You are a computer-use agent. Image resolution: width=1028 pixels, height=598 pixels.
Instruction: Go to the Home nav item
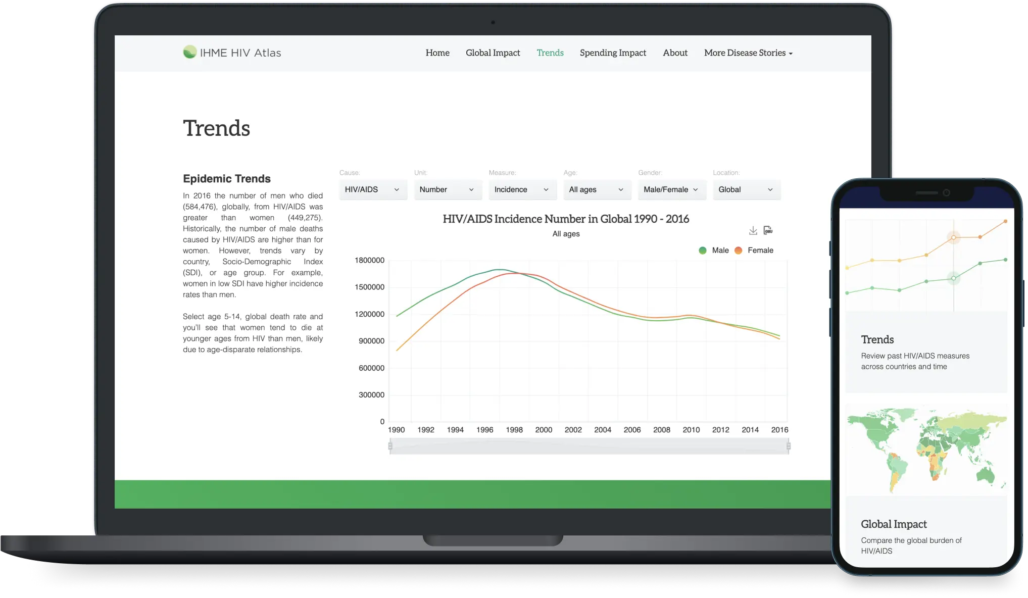coord(437,53)
